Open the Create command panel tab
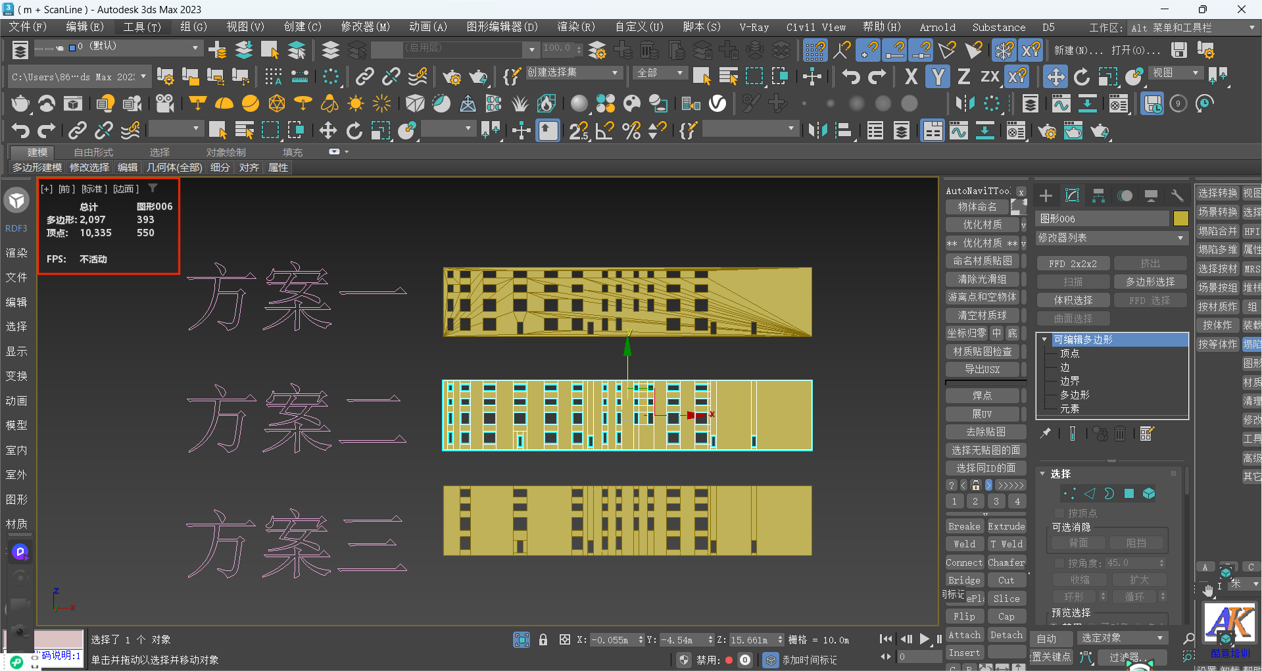Image resolution: width=1262 pixels, height=671 pixels. click(1046, 195)
